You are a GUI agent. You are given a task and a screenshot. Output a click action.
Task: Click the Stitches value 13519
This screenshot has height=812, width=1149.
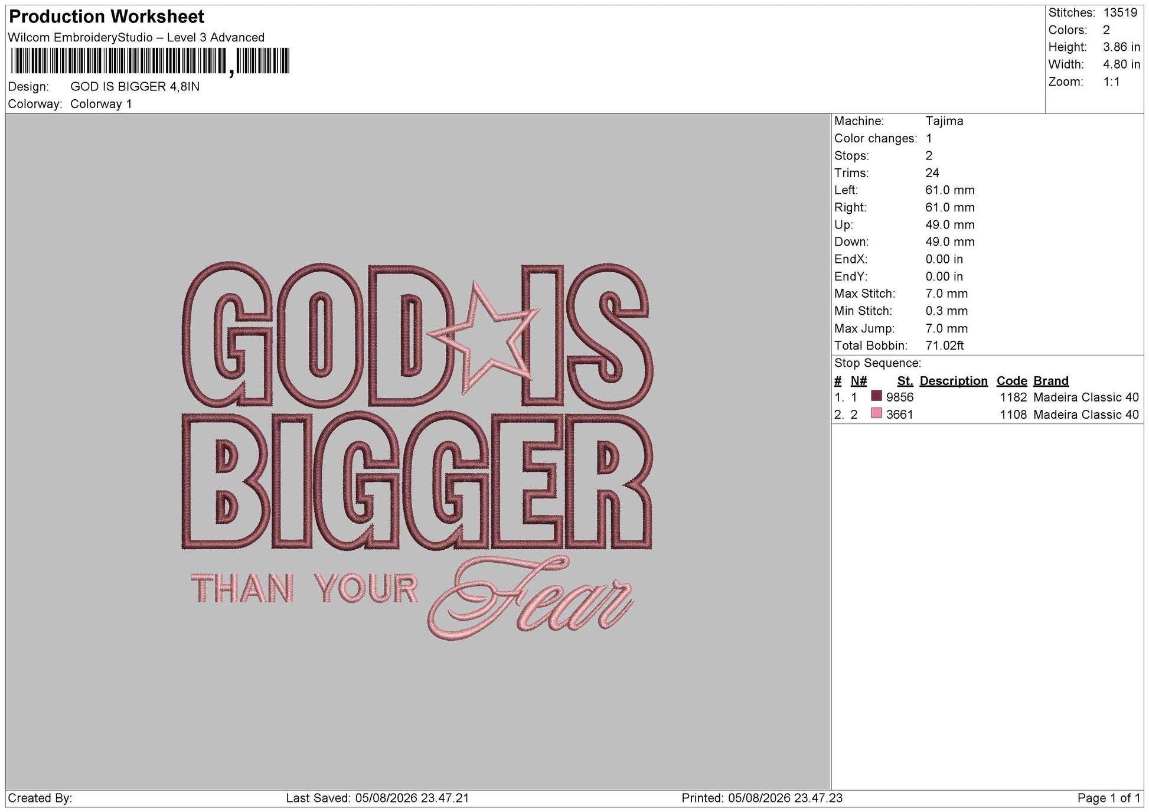point(1119,12)
